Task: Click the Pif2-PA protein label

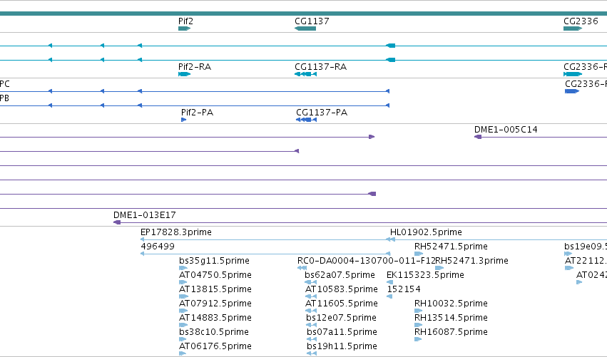Action: pyautogui.click(x=197, y=113)
